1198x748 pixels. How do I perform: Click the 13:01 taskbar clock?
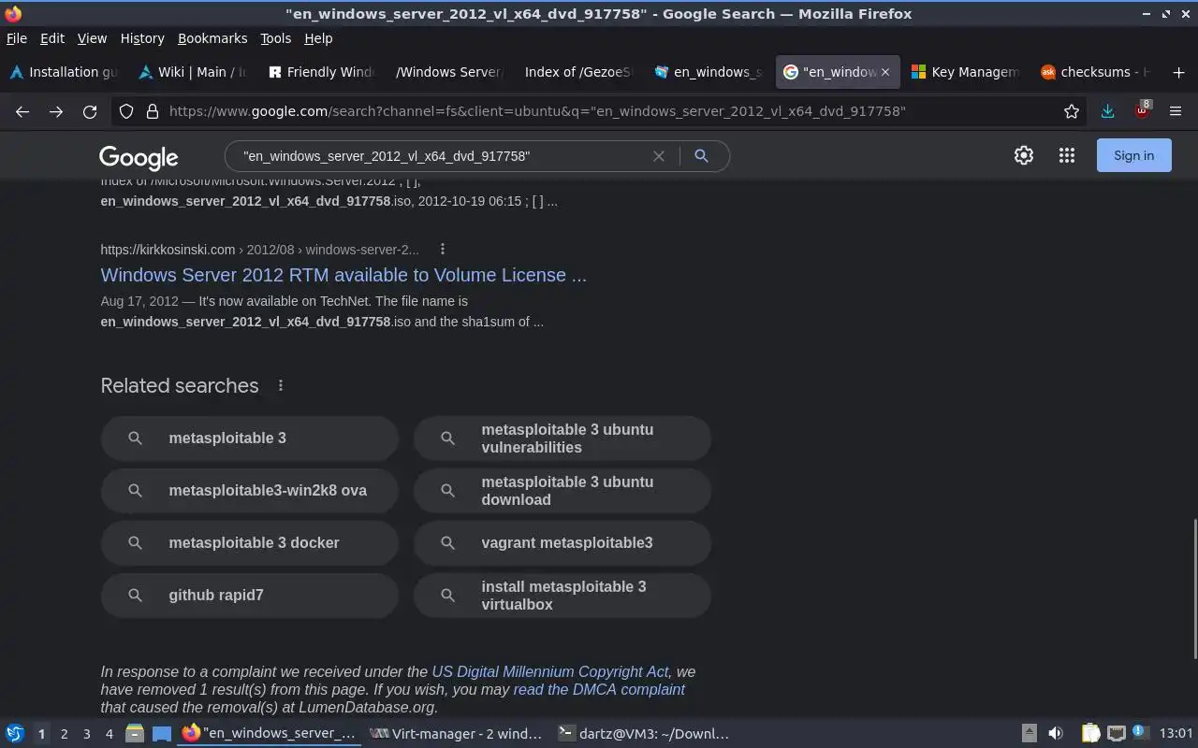[1176, 734]
